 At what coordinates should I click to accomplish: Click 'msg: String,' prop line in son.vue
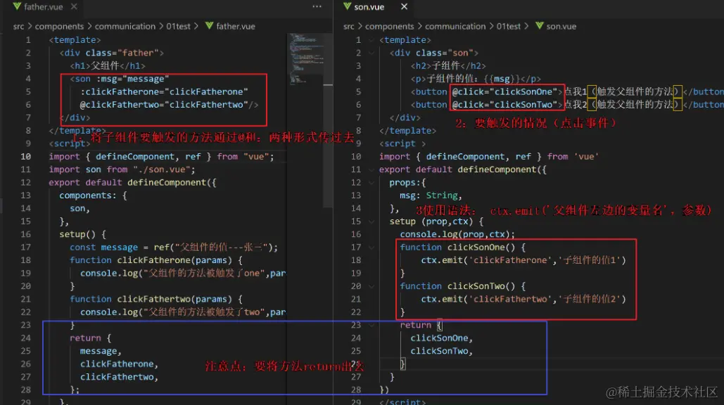431,195
